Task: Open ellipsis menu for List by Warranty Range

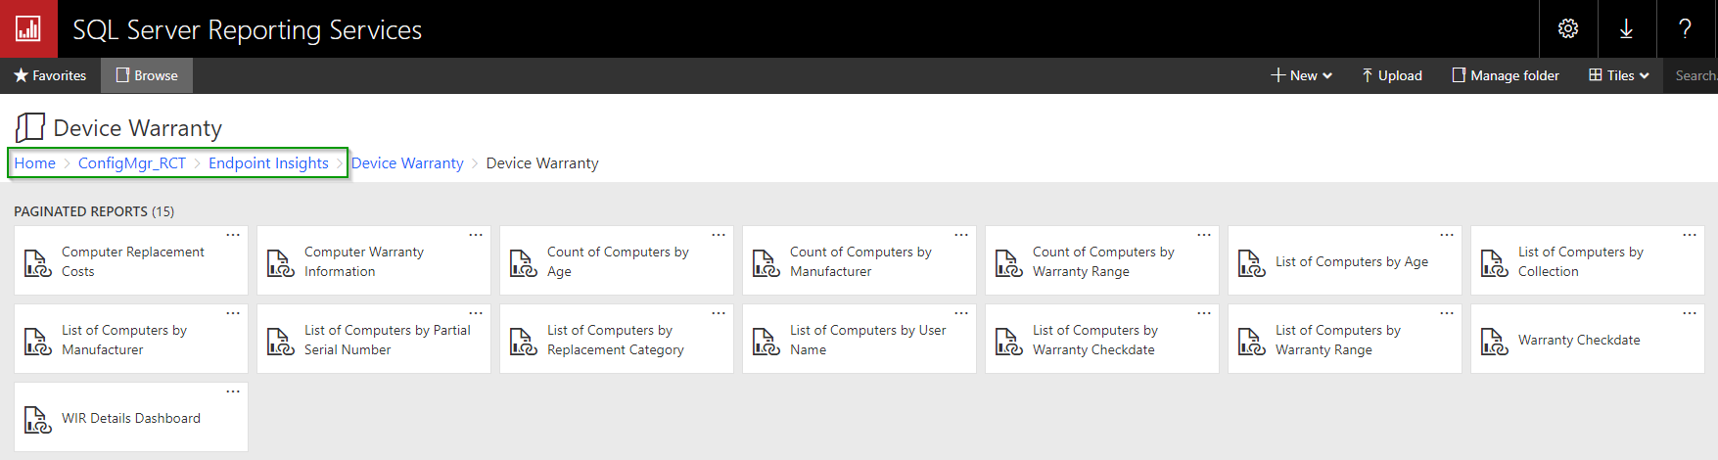Action: [1447, 313]
